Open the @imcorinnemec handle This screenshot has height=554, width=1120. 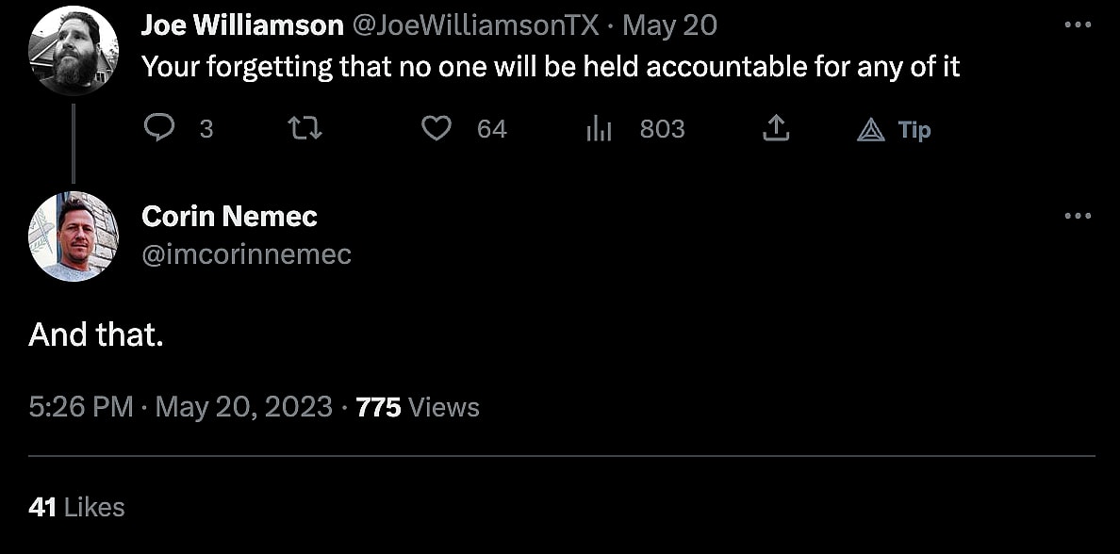point(246,253)
